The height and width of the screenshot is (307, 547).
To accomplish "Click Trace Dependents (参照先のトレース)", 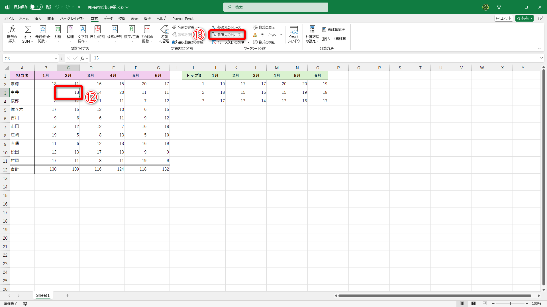I will (x=227, y=35).
